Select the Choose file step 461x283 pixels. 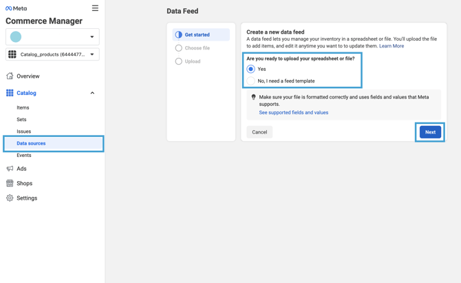197,48
